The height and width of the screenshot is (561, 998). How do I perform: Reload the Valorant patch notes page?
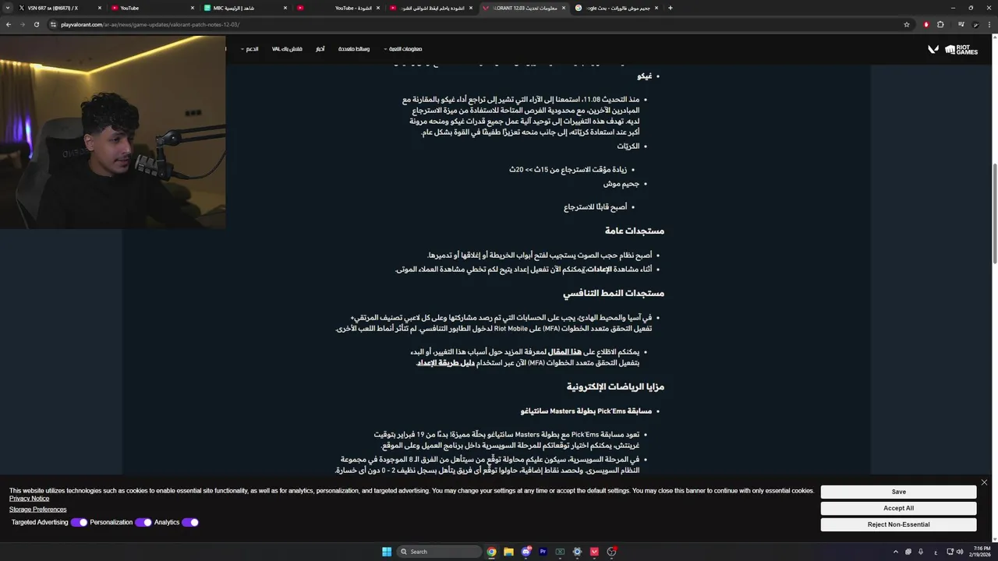[x=37, y=24]
